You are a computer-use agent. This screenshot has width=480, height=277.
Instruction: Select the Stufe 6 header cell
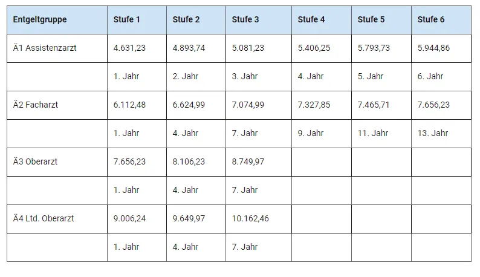(x=431, y=19)
